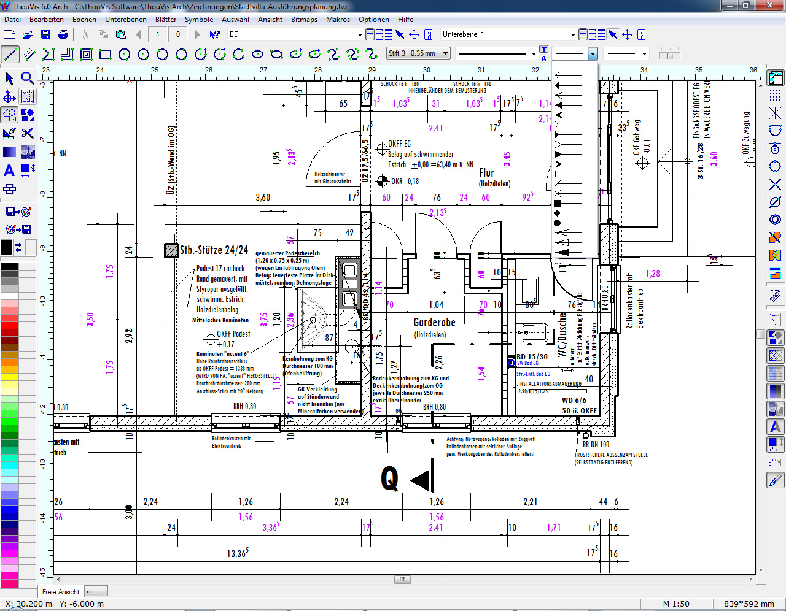
Task: Swap foreground and background colors
Action: pyautogui.click(x=19, y=247)
